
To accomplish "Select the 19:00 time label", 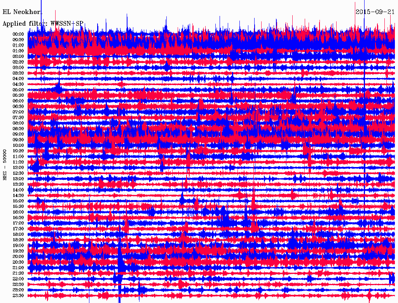I will (x=18, y=246).
